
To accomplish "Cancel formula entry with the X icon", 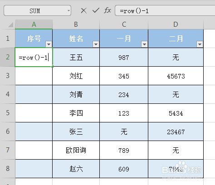I will tap(83, 11).
